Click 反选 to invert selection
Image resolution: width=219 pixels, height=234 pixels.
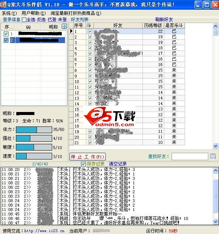tap(41, 20)
